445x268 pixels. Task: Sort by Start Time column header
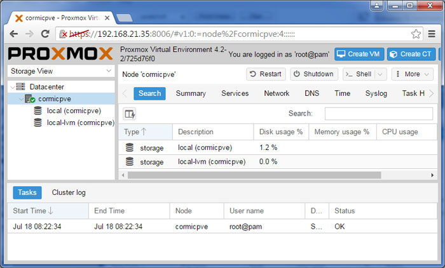(48, 211)
